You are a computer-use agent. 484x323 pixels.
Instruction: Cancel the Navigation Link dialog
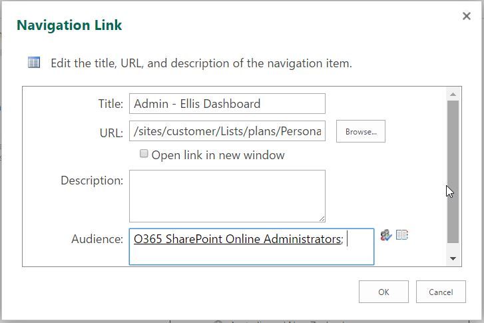pos(441,292)
